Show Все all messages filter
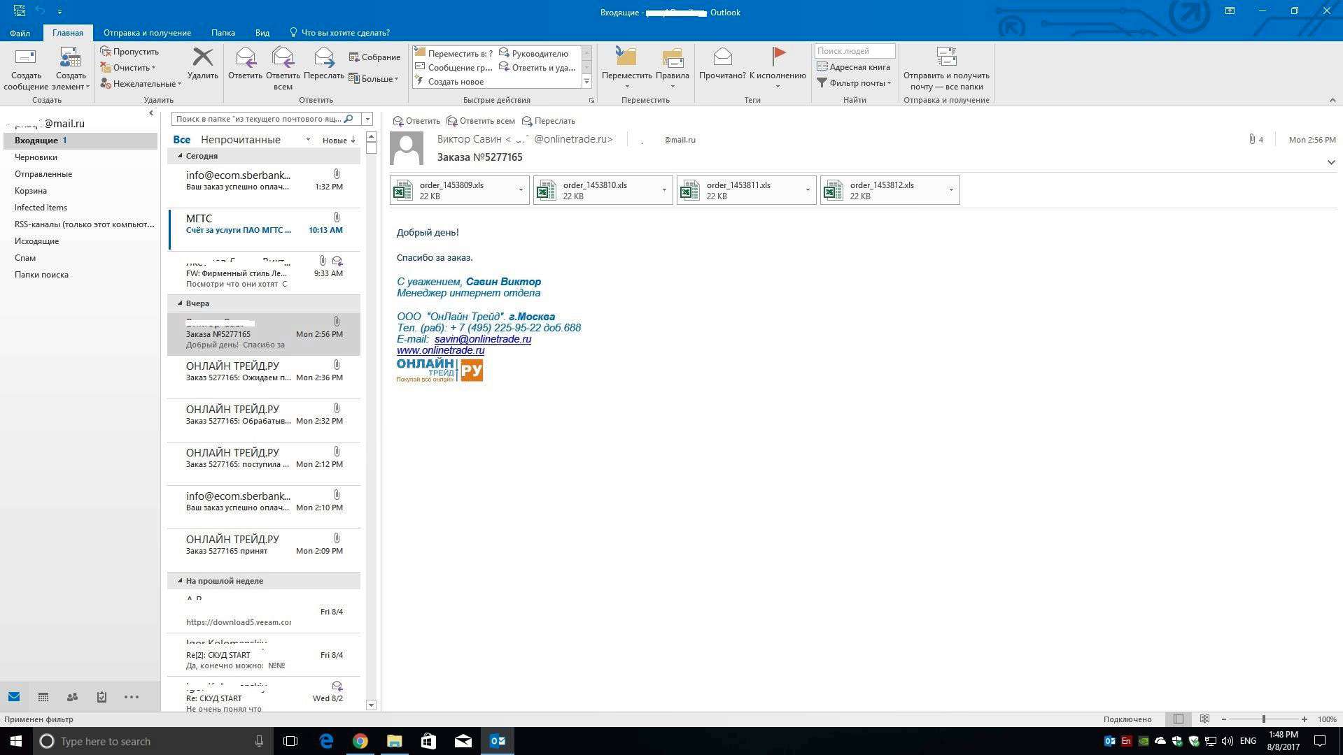Viewport: 1343px width, 755px height. [x=181, y=140]
